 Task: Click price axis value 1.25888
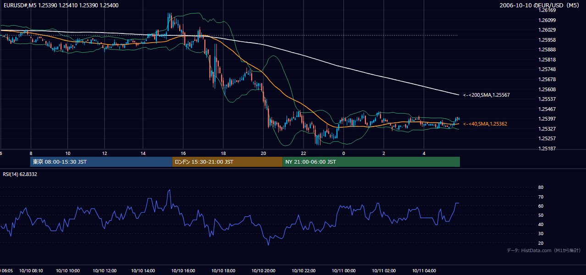pyautogui.click(x=547, y=49)
